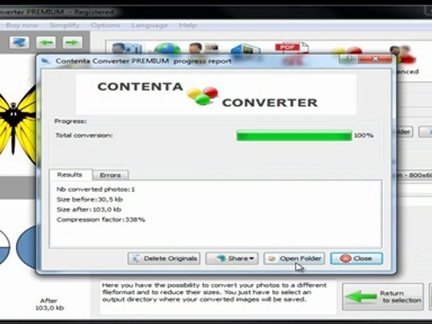
Task: Click 'Compression factor: 338%' text
Action: 101,220
